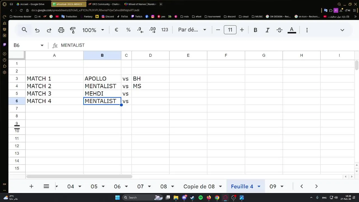Open the sheet 04 tab options arrow

(x=80, y=187)
